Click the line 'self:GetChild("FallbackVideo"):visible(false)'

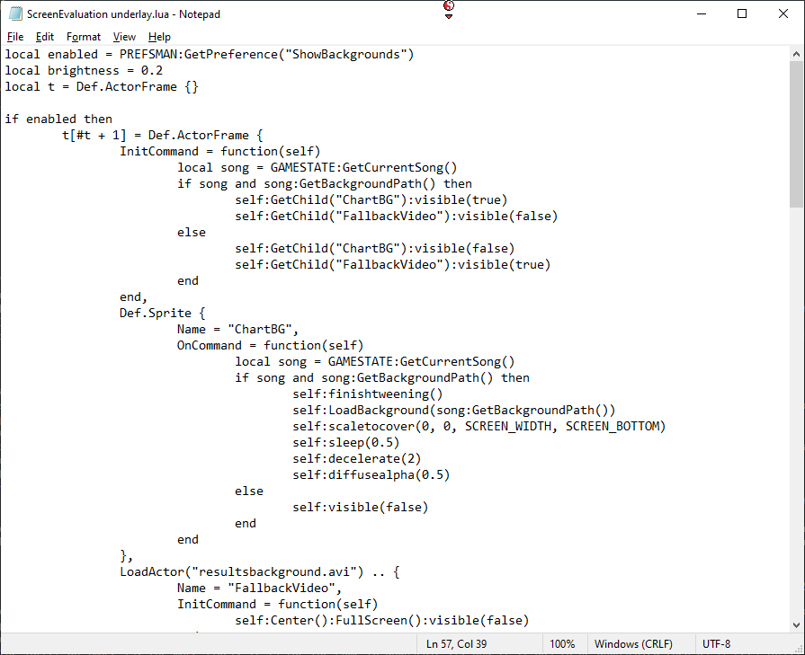pyautogui.click(x=397, y=216)
